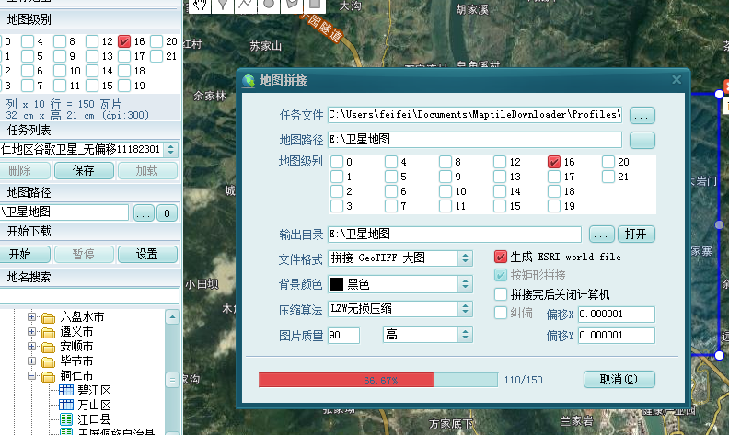Select the rectangle drawing tool
The height and width of the screenshot is (435, 729).
pos(314,5)
